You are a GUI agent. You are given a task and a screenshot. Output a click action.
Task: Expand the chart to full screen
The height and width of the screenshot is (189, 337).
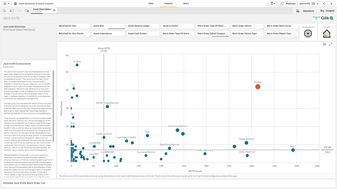[x=331, y=44]
